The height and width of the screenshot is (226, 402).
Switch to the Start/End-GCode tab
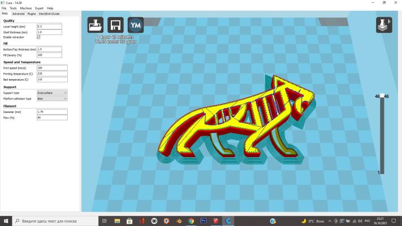click(49, 14)
